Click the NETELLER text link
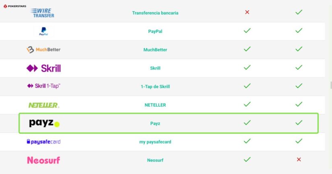 click(x=155, y=105)
